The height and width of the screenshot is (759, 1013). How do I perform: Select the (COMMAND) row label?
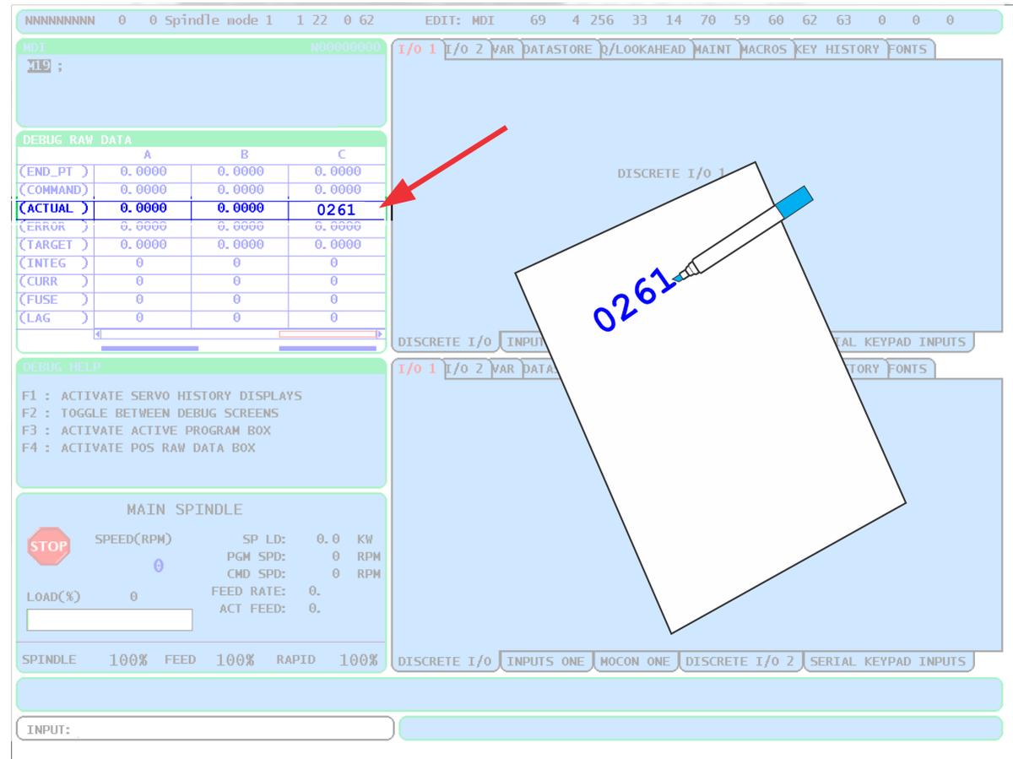(55, 190)
